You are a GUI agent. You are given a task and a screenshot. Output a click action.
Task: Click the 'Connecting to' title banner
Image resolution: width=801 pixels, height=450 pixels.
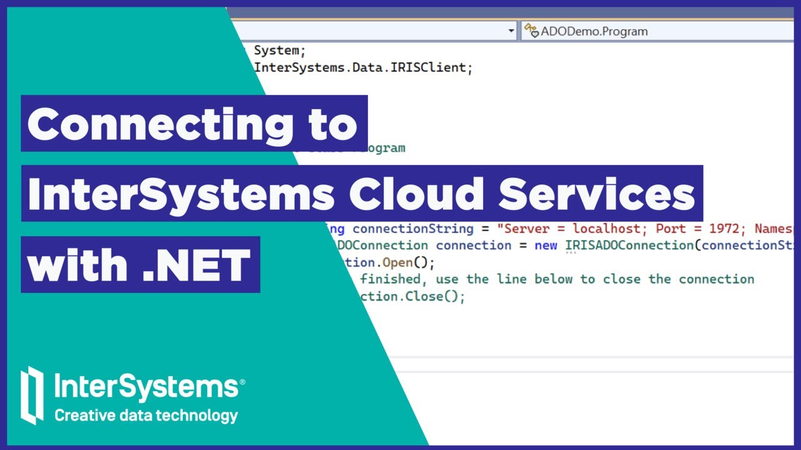click(194, 123)
